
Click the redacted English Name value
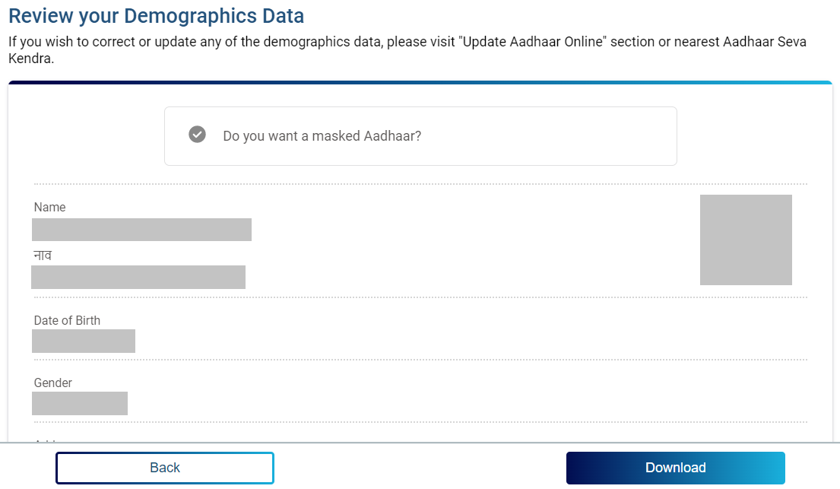click(x=141, y=230)
